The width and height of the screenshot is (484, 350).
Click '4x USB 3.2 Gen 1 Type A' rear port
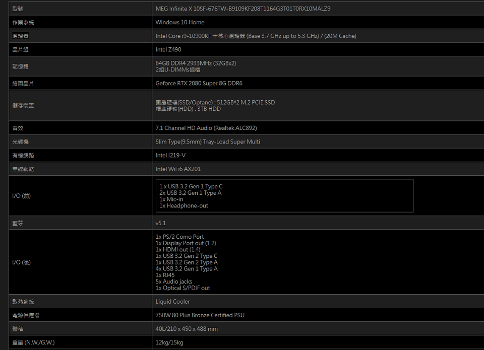(x=187, y=269)
